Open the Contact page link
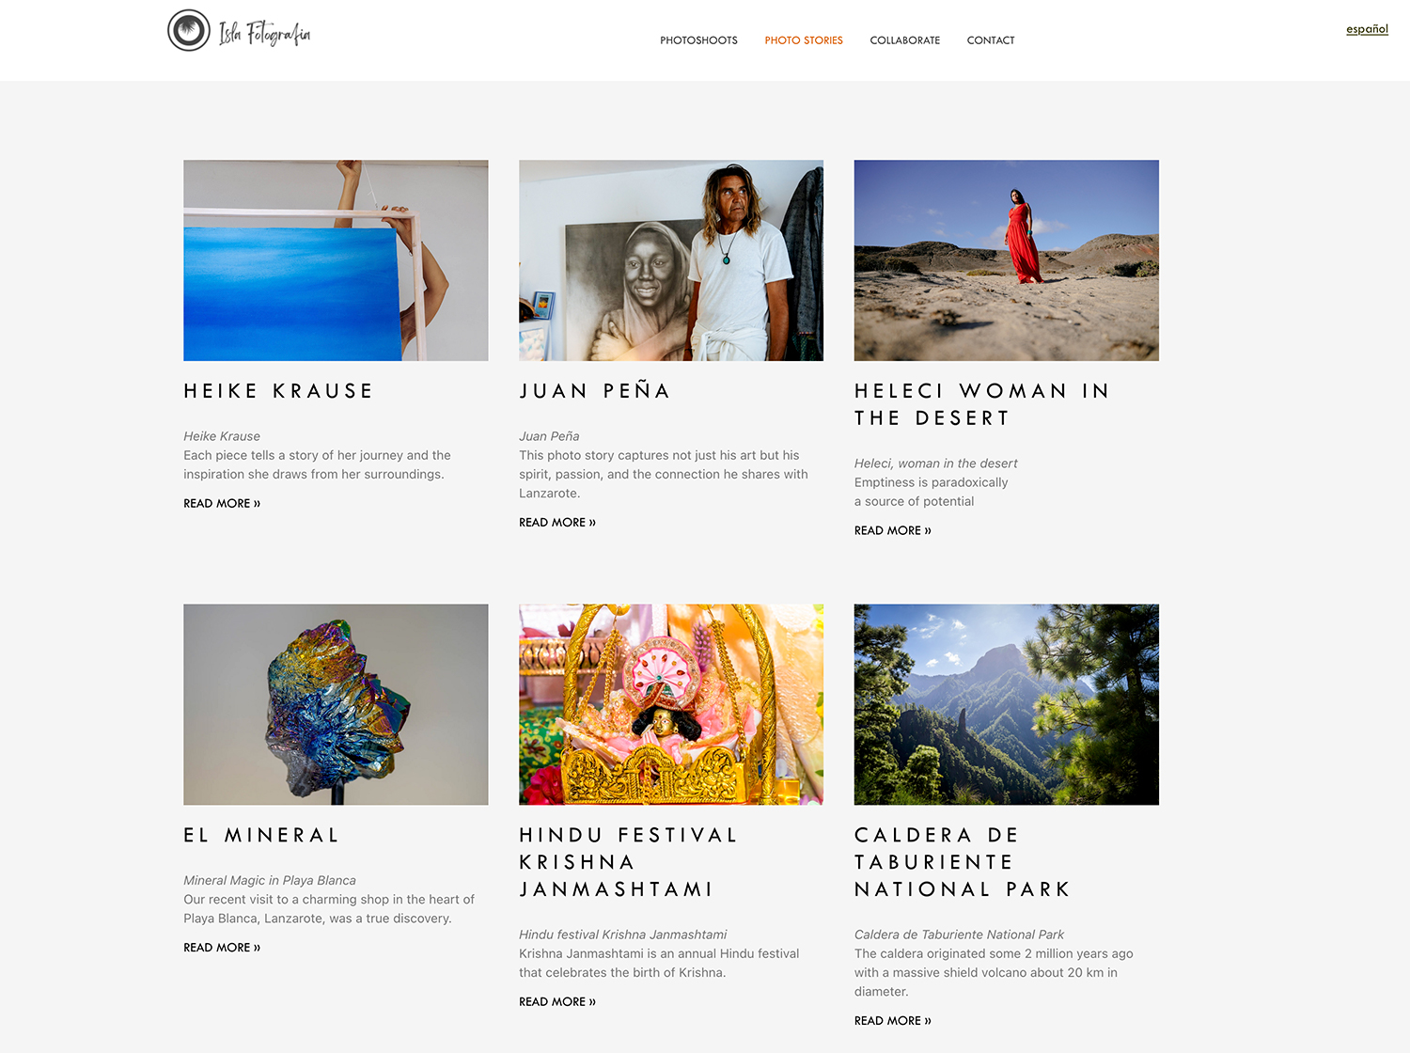 (x=991, y=40)
